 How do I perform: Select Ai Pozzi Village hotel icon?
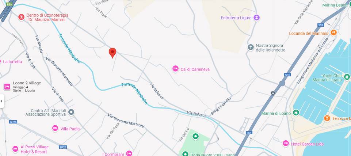(15, 149)
